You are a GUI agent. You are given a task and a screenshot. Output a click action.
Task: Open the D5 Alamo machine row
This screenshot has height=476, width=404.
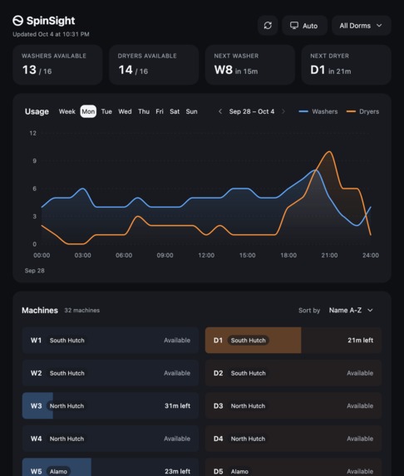pyautogui.click(x=293, y=467)
